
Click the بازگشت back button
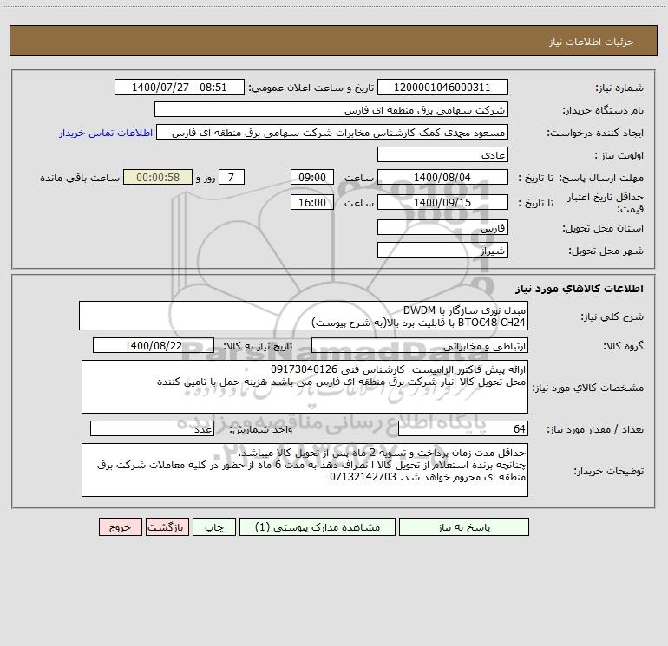167,526
